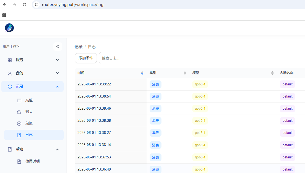The height and width of the screenshot is (173, 305).
Task: Click the 添加条件 button
Action: click(86, 58)
